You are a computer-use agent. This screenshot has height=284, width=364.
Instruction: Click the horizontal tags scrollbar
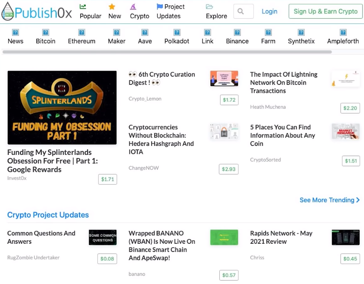(167, 52)
